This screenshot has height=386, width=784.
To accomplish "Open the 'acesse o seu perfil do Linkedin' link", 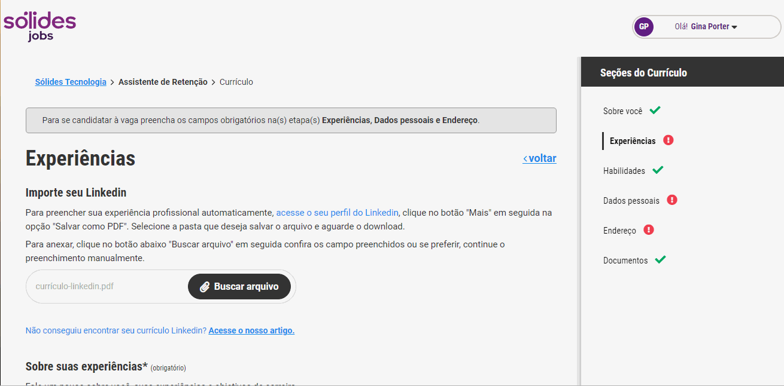I will click(337, 213).
